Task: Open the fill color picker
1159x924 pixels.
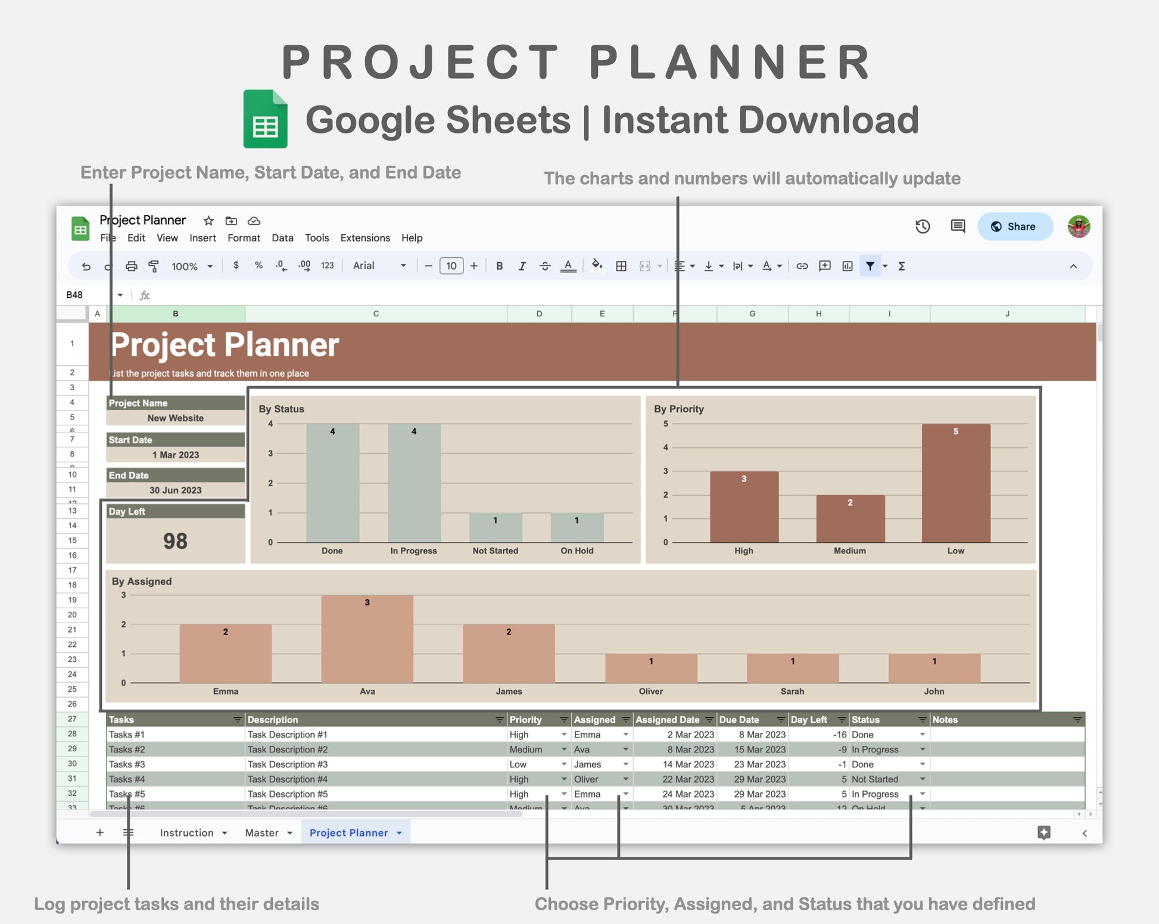Action: click(x=597, y=265)
